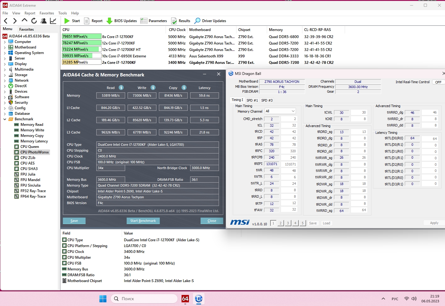This screenshot has height=306, width=445.
Task: Open the graph icon in AIDA64 toolbar
Action: [x=53, y=21]
